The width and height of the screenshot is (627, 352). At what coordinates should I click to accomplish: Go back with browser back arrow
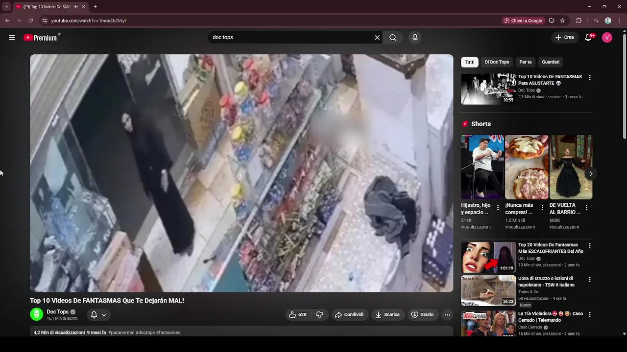pyautogui.click(x=7, y=21)
